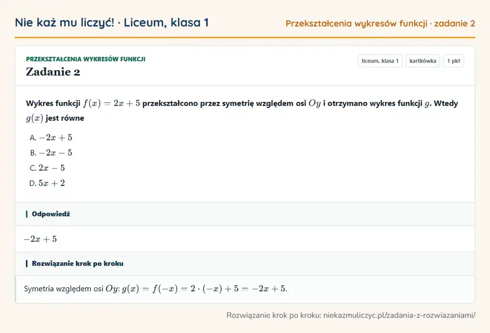This screenshot has width=490, height=333.
Task: Select answer option C. 2x − 5
Action: [47, 168]
